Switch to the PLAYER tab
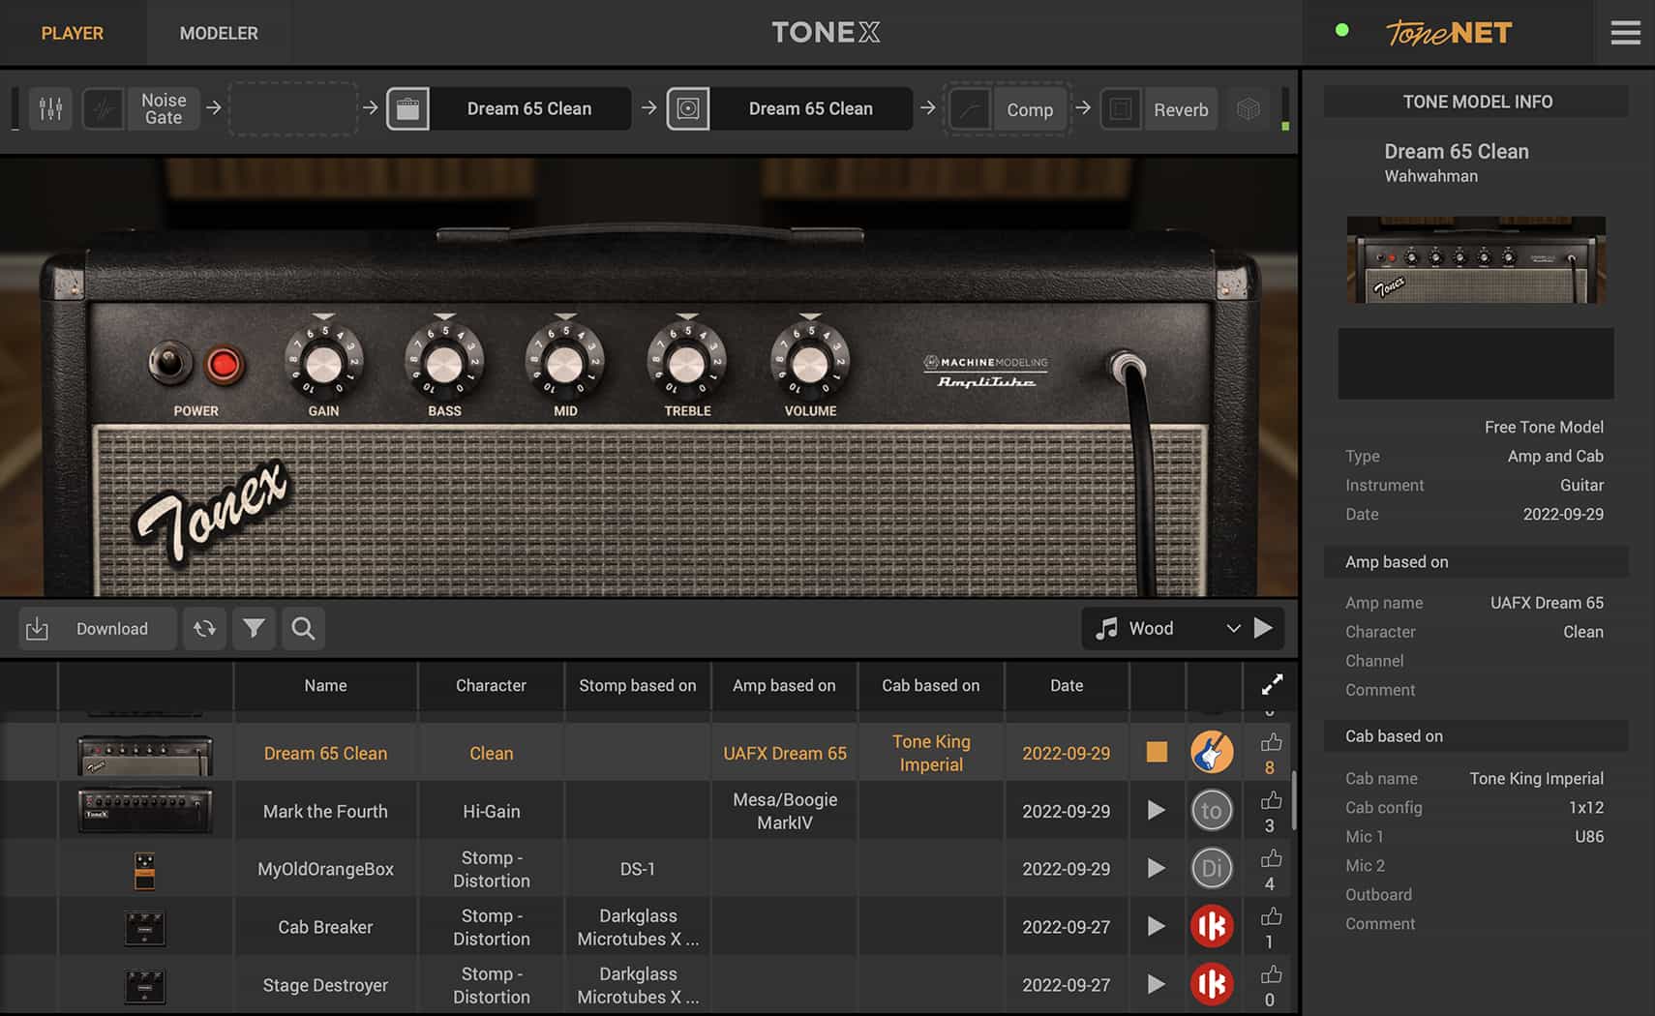 (x=72, y=33)
